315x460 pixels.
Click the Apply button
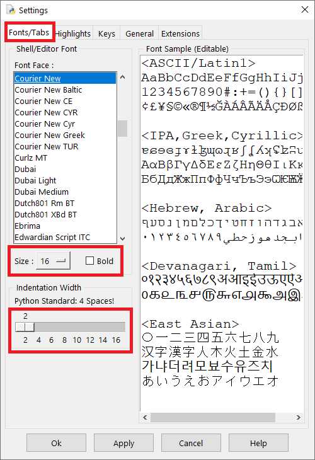click(x=123, y=443)
